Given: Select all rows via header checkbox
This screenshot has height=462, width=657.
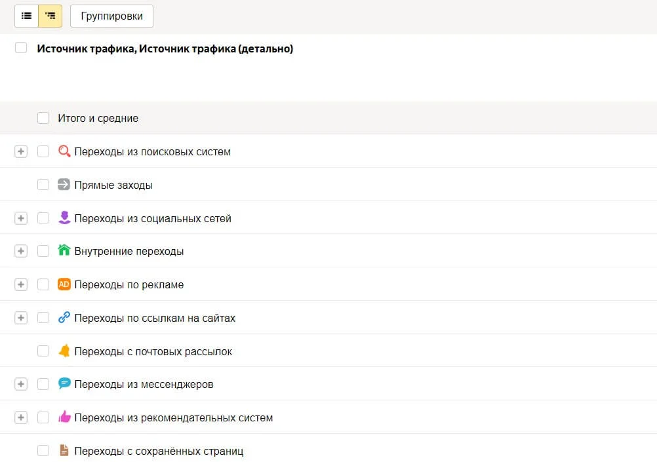Looking at the screenshot, I should pos(21,48).
